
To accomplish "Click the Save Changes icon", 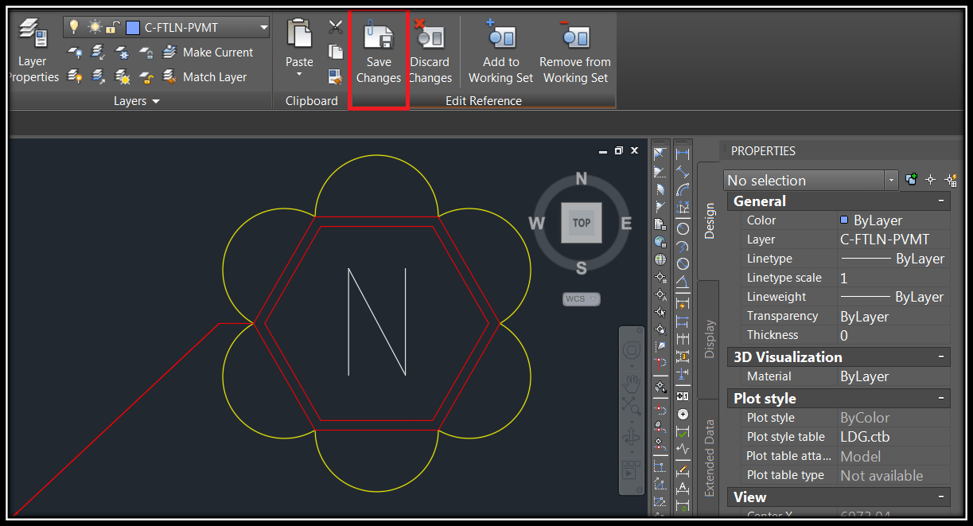I will tap(379, 37).
